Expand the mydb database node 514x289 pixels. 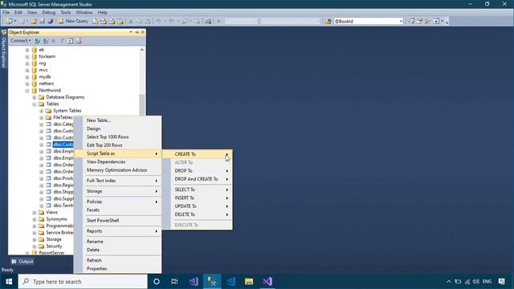point(27,77)
